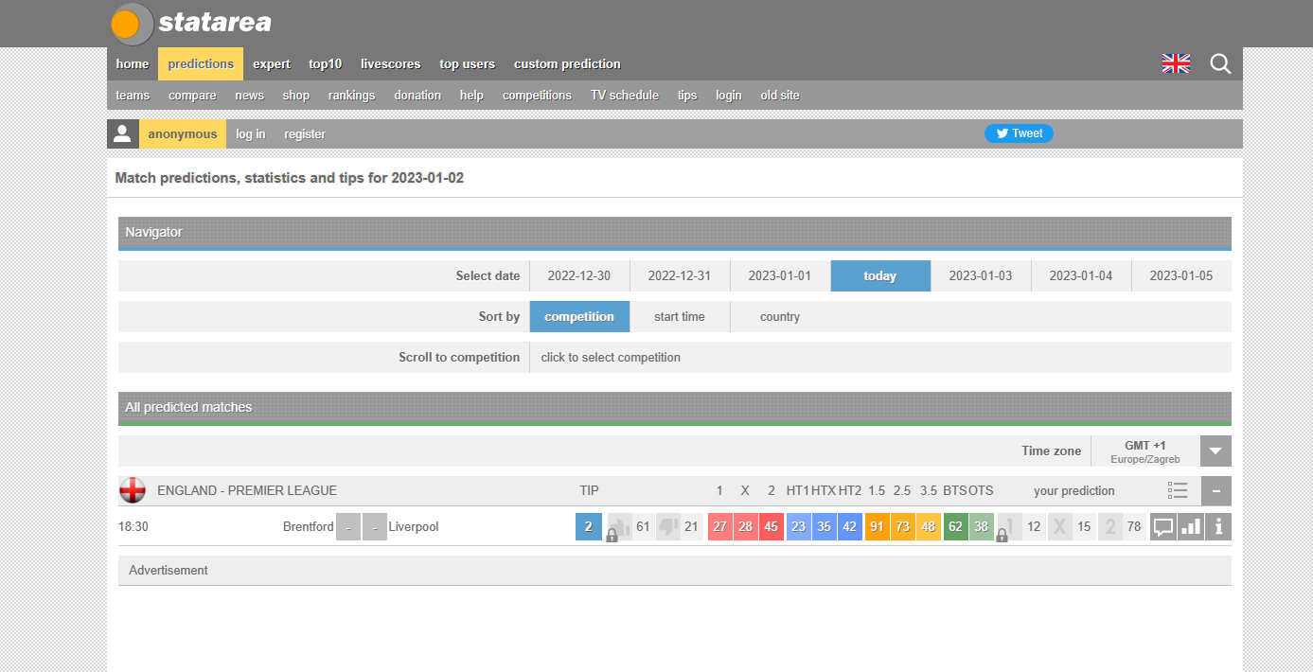Select date 2022-12-31
Screen dimensions: 1313x672
point(680,275)
